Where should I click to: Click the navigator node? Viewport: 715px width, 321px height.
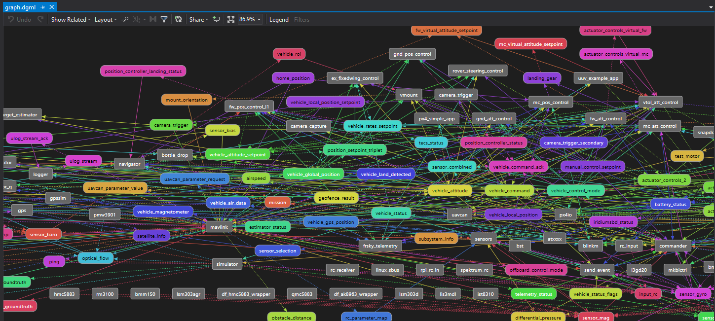tap(130, 164)
